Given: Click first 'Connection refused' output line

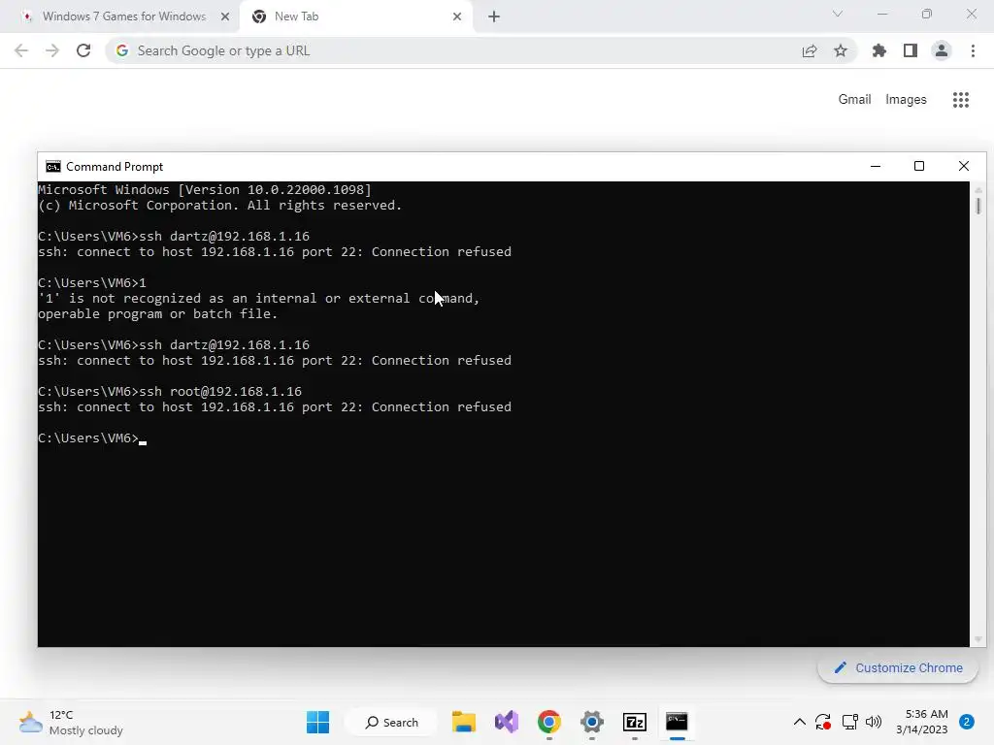Looking at the screenshot, I should (x=275, y=252).
